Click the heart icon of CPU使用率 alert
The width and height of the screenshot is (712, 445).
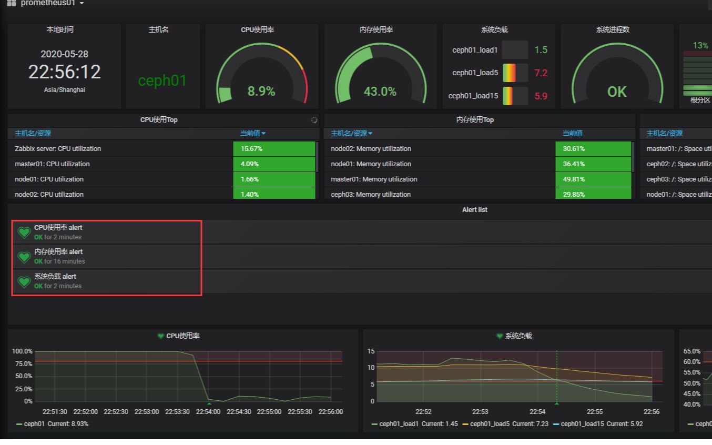(24, 232)
